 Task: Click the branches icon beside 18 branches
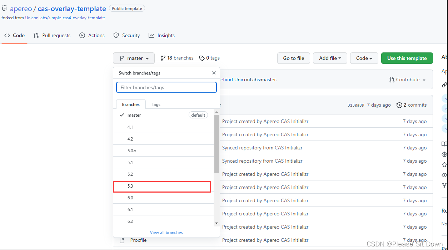163,58
